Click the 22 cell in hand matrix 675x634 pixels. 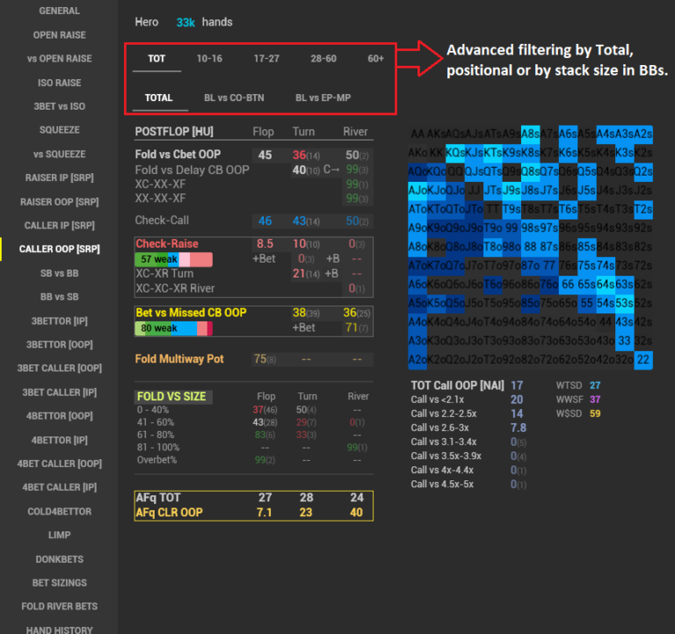point(643,359)
